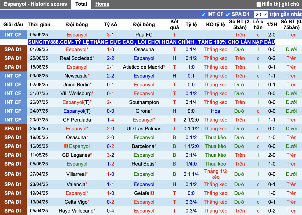Click the UD Las Palmas team name
The height and width of the screenshot is (215, 302).
click(144, 128)
